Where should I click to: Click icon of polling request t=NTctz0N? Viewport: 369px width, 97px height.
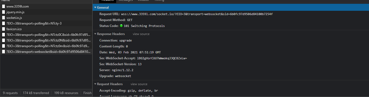(4, 40)
